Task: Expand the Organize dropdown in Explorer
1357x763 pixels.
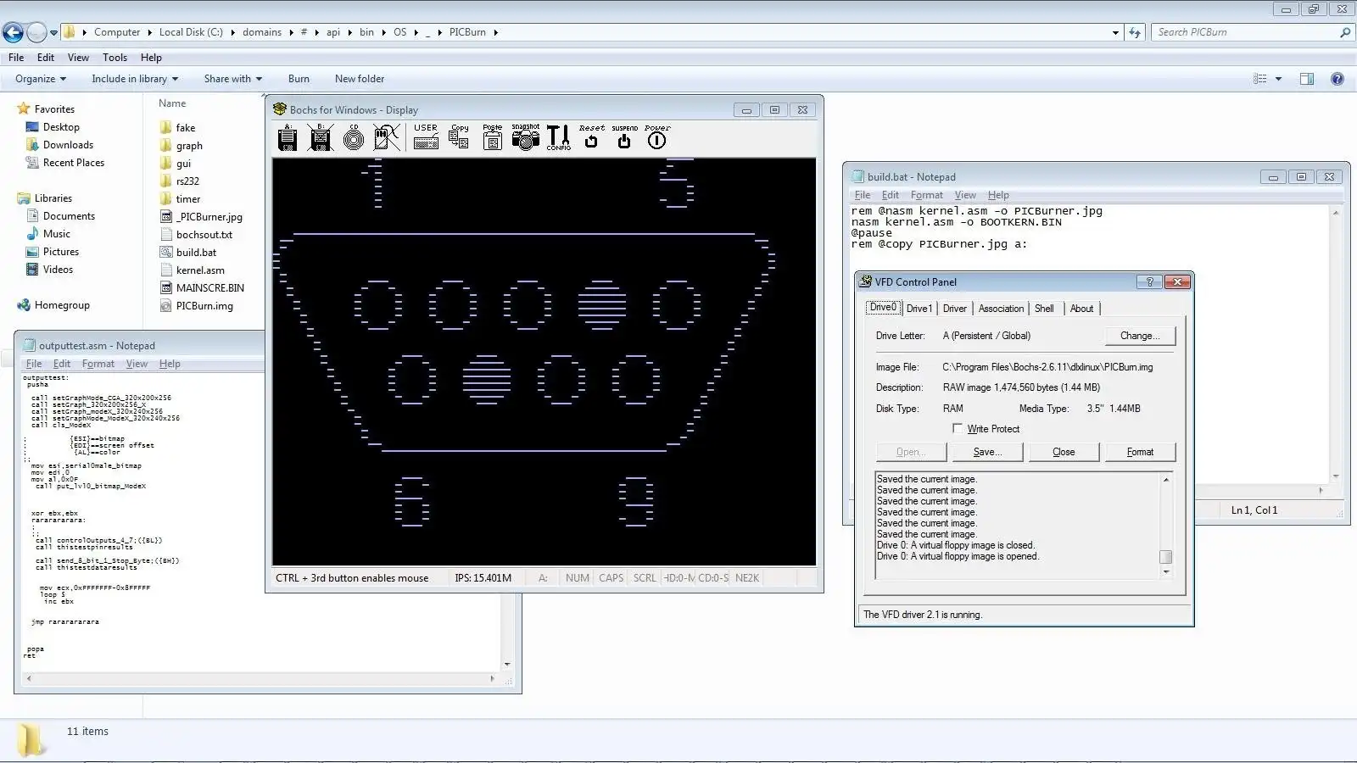Action: (41, 79)
